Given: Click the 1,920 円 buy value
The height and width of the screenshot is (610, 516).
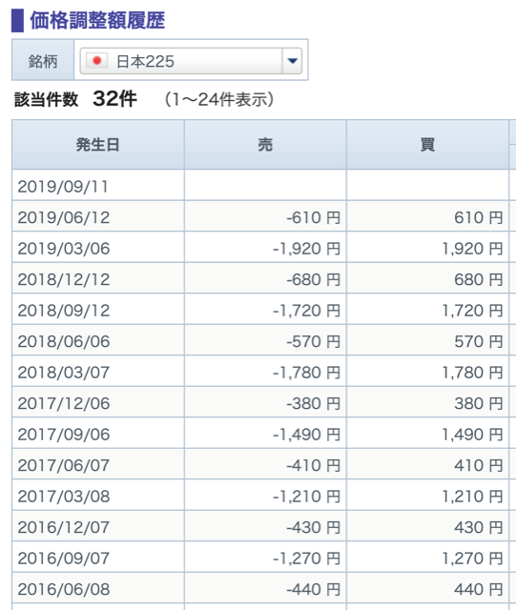Looking at the screenshot, I should click(472, 249).
